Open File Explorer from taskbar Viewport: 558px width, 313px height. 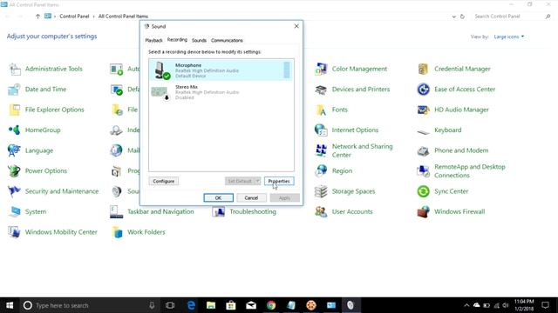coord(211,305)
